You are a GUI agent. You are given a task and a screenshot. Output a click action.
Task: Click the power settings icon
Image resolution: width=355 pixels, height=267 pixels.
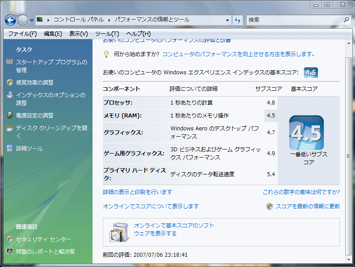point(10,115)
